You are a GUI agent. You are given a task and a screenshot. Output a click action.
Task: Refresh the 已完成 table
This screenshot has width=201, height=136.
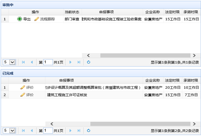coord(89,131)
